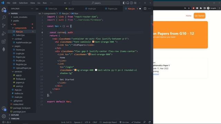The height and width of the screenshot is (124, 221).
Task: Collapse the components folder
Action: click(x=20, y=28)
